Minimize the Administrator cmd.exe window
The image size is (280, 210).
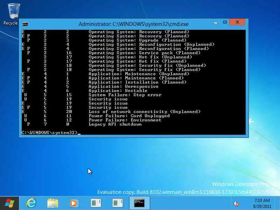216,23
